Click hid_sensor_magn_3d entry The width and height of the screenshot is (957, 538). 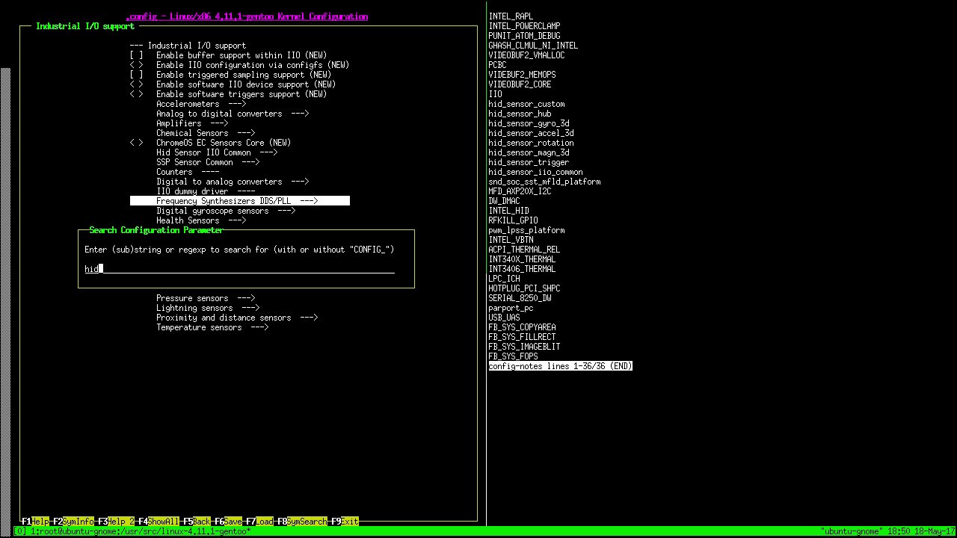pos(529,152)
